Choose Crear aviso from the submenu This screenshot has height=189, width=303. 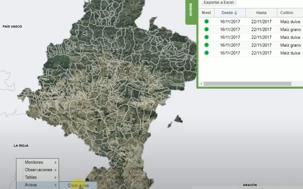click(x=78, y=185)
